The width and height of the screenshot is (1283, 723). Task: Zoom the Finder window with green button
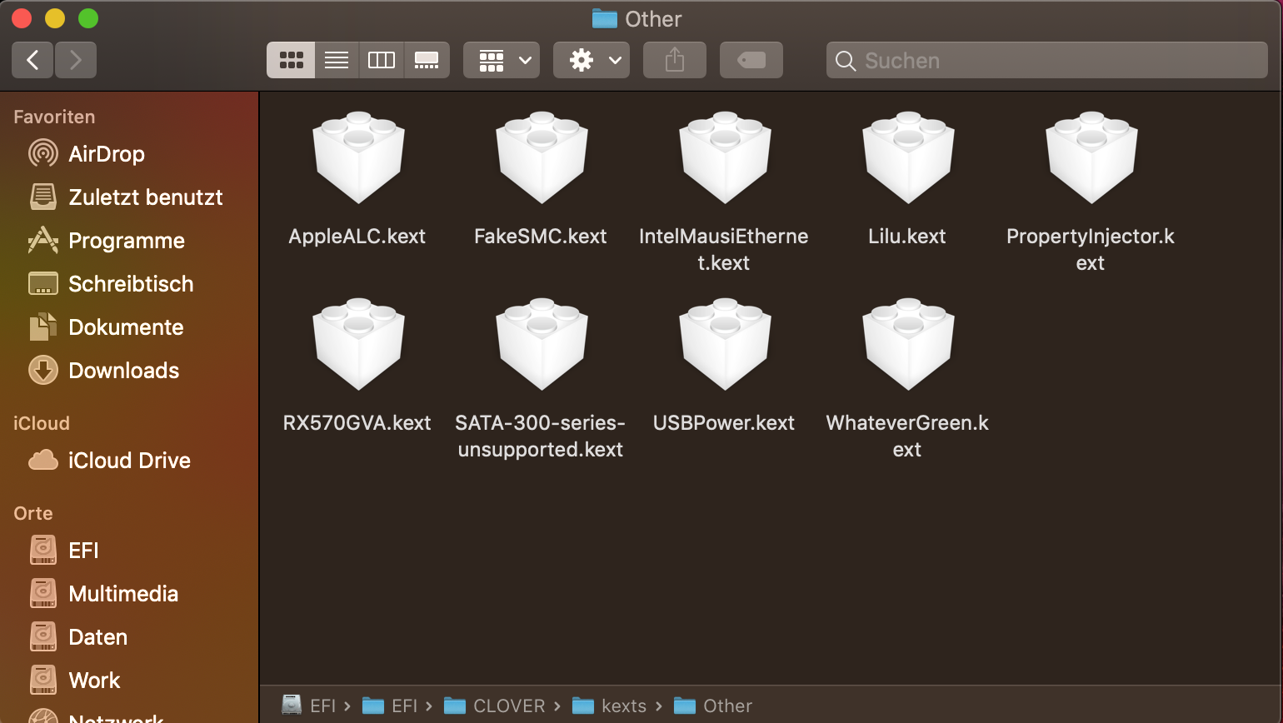tap(88, 18)
